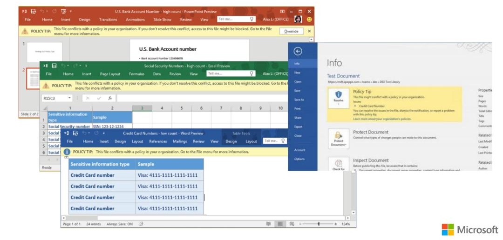Click the proofing icon in Word's status bar
The height and width of the screenshot is (240, 503).
[x=141, y=224]
